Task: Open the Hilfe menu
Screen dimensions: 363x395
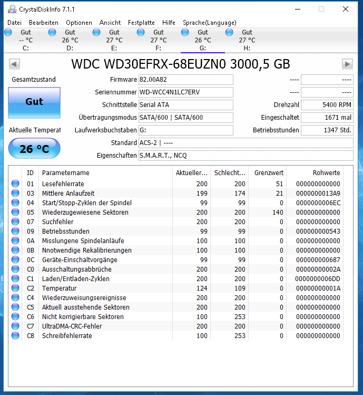Action: click(169, 23)
